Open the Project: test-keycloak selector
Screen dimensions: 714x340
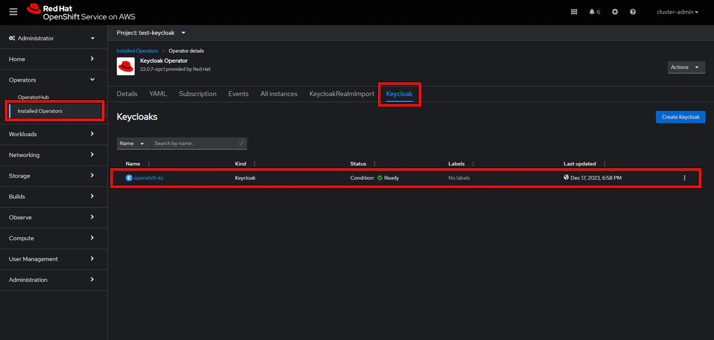coord(151,33)
